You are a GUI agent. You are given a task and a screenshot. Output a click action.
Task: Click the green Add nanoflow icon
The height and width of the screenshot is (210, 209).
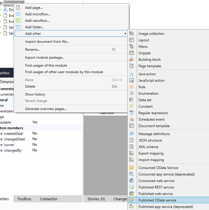tap(18, 20)
